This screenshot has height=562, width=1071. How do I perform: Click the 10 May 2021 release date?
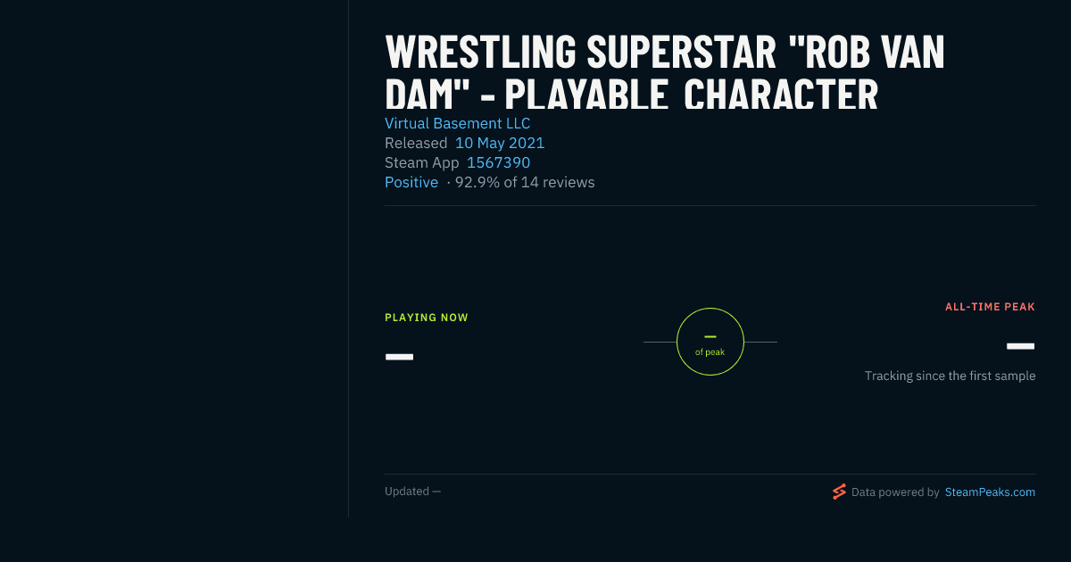pyautogui.click(x=500, y=143)
